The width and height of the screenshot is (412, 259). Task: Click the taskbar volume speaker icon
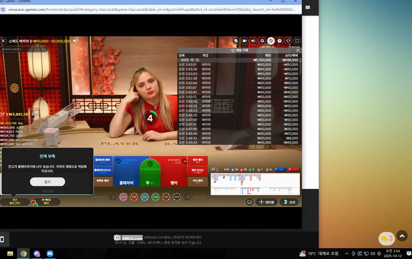[373, 254]
